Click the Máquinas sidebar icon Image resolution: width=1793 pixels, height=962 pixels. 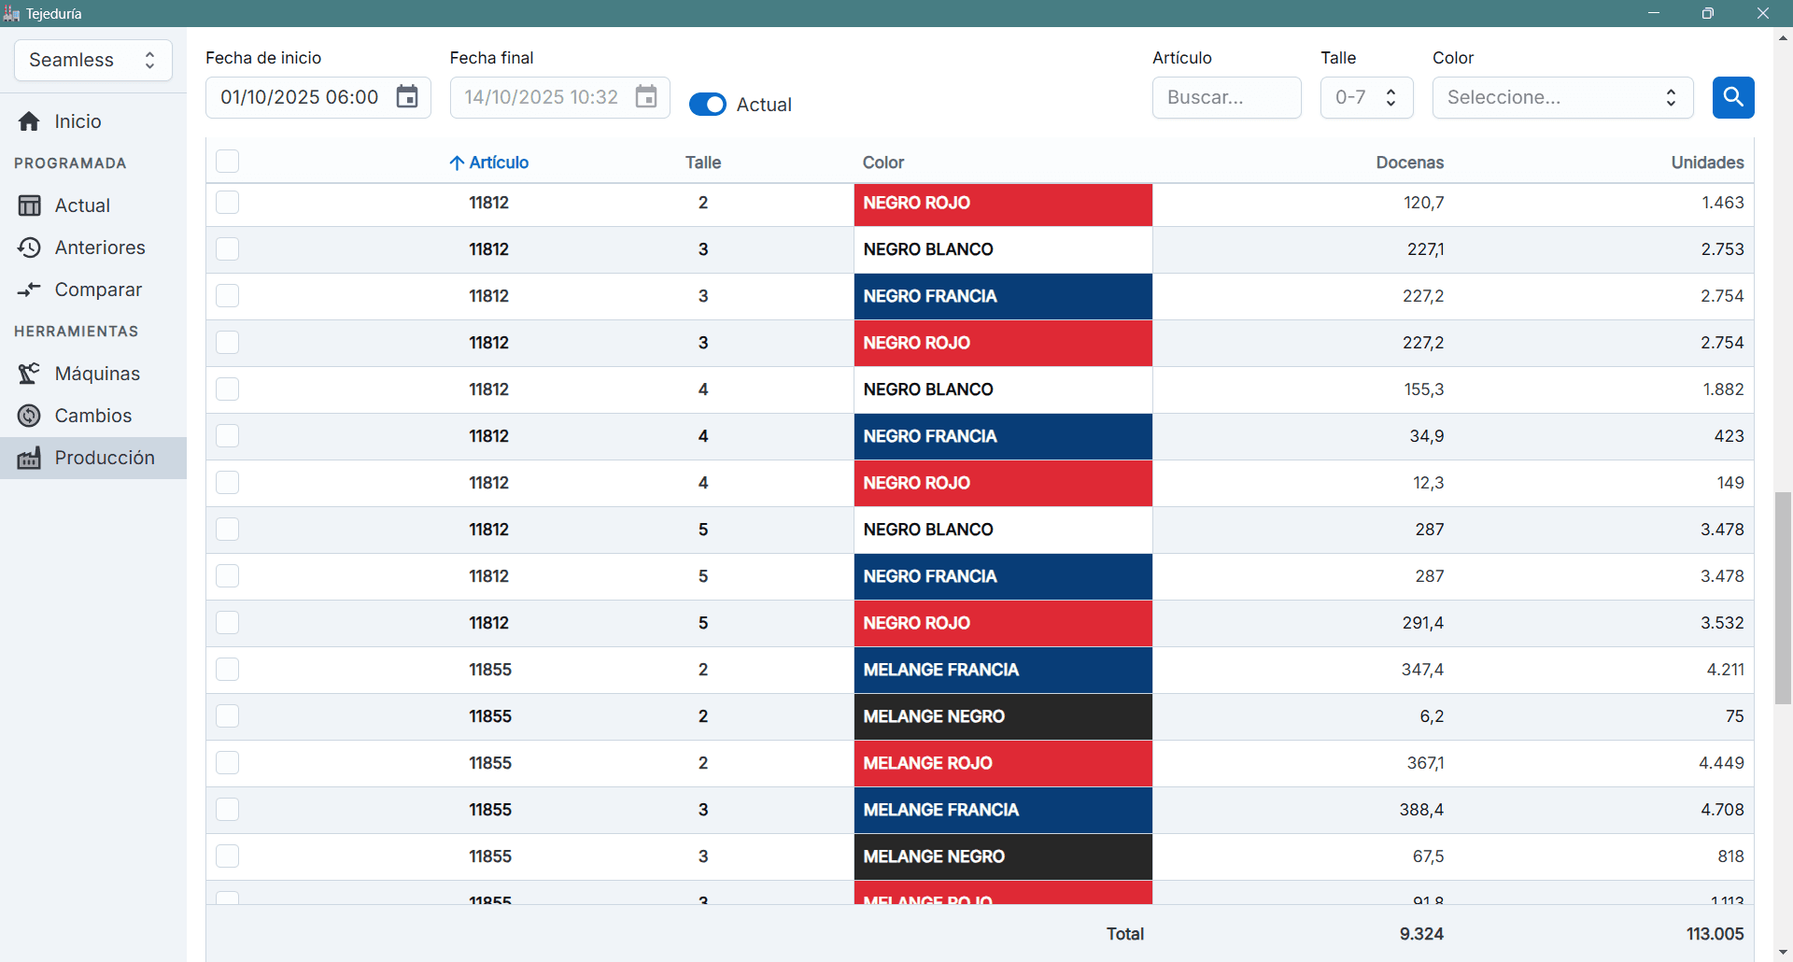point(29,374)
